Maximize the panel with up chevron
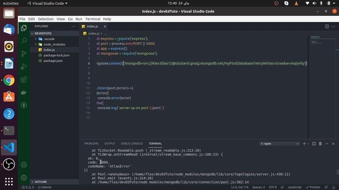The image size is (339, 190). tap(327, 144)
